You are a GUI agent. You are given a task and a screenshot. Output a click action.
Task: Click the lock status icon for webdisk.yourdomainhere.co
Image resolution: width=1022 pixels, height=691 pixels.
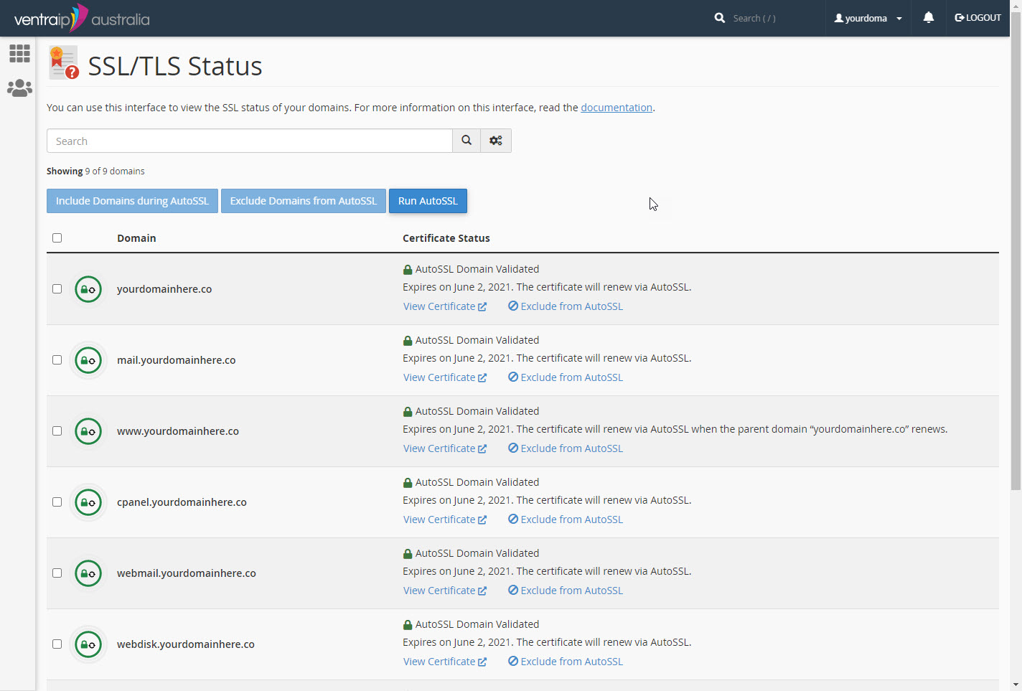pos(88,644)
